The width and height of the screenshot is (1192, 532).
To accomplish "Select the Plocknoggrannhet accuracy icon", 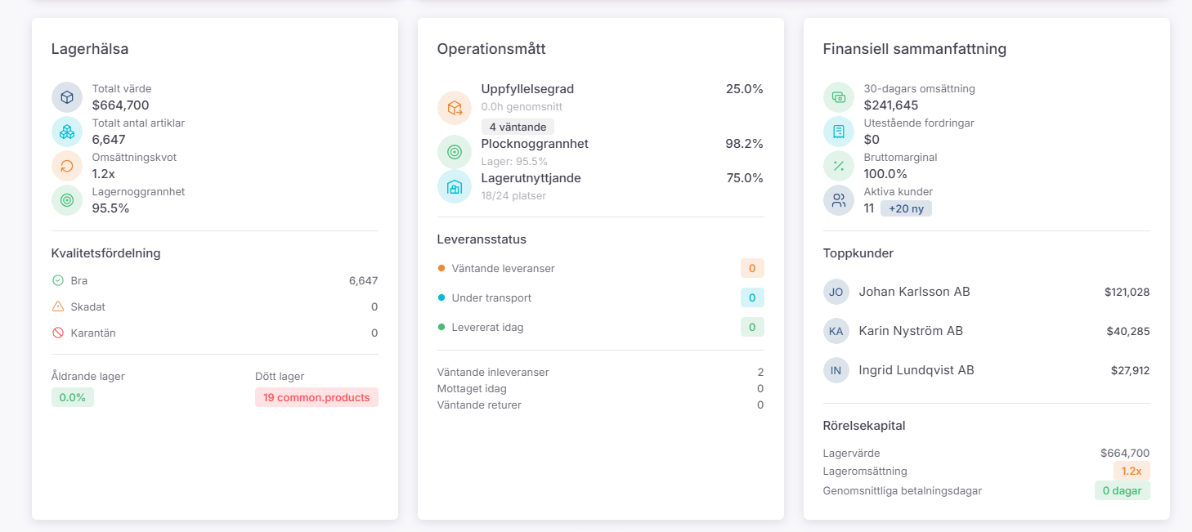I will click(x=455, y=151).
